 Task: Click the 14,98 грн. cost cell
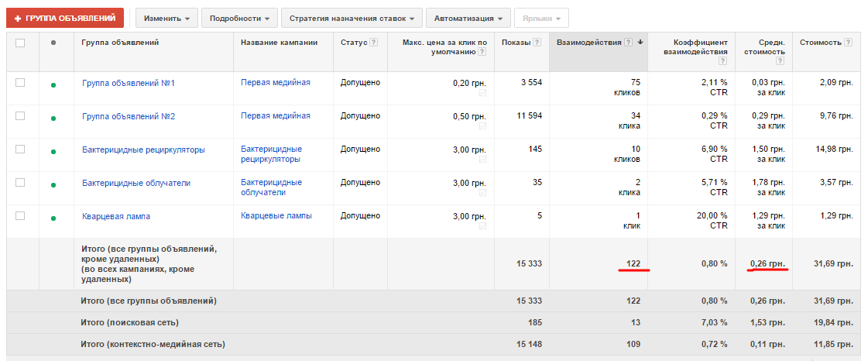tap(834, 150)
